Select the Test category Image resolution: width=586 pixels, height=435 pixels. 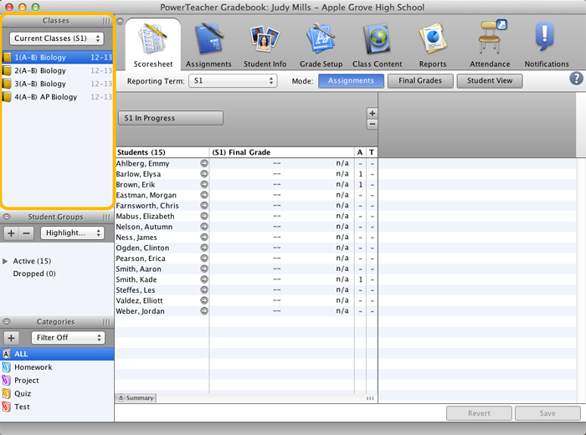57,407
